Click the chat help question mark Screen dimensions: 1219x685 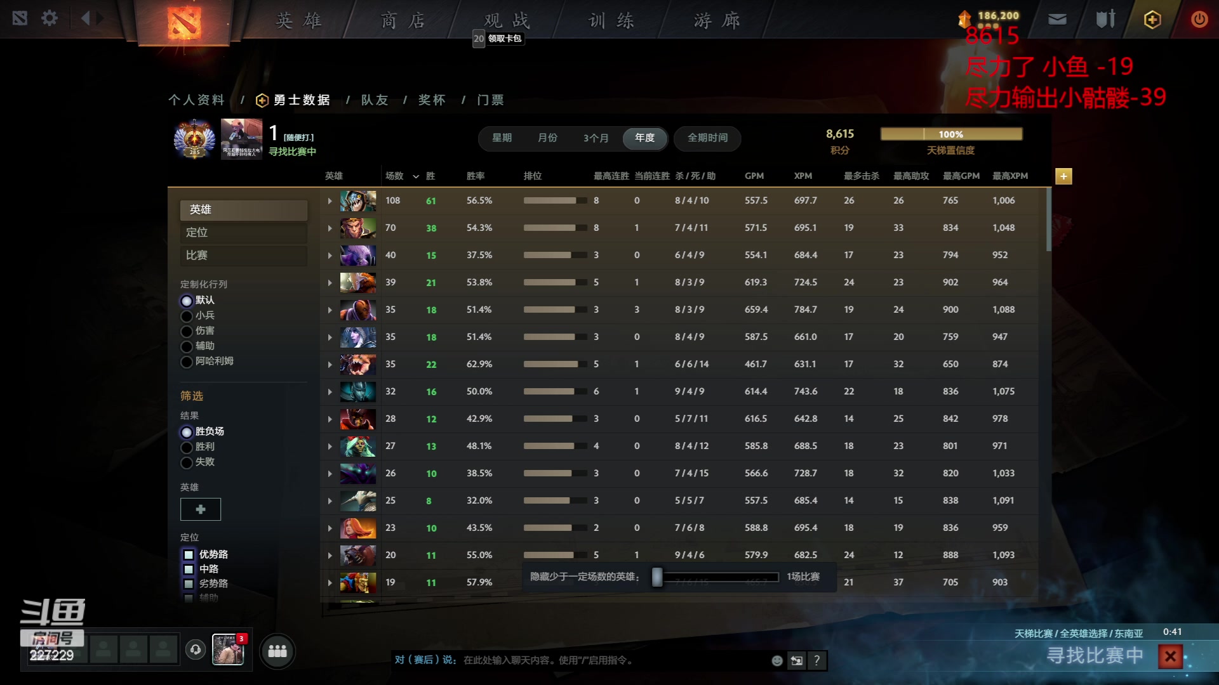click(817, 661)
